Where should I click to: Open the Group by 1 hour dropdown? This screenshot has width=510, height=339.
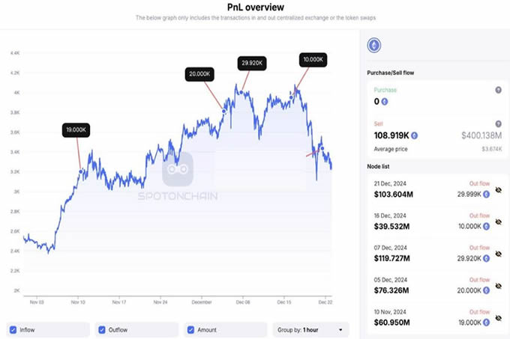[311, 329]
